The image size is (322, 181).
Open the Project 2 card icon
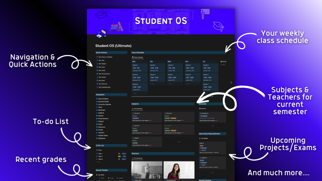(200, 158)
